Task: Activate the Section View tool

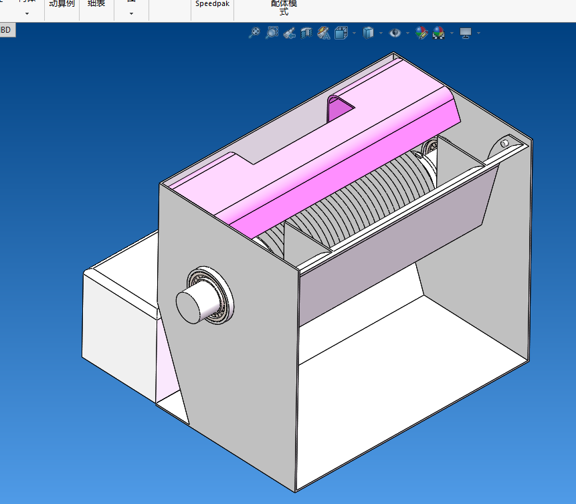Action: 306,32
